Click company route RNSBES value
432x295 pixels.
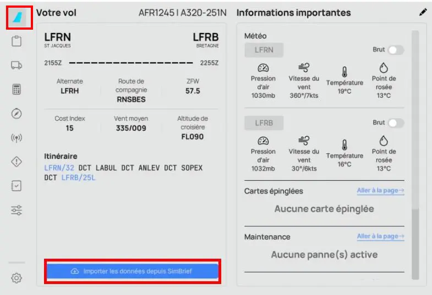tap(131, 99)
